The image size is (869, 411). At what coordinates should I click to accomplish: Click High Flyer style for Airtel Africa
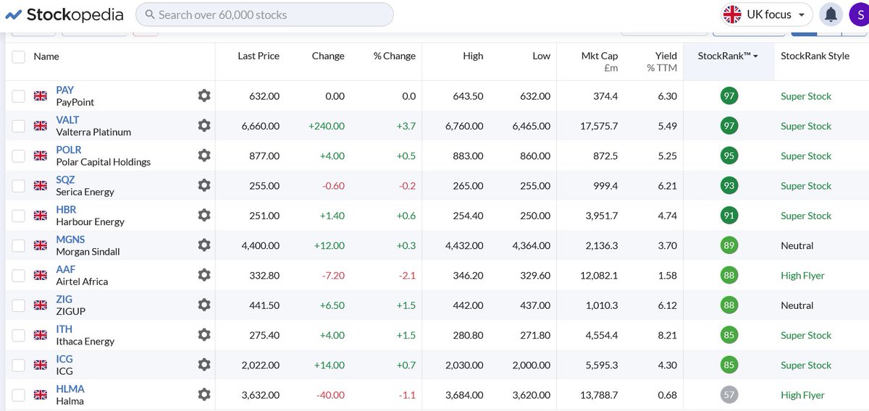click(x=802, y=275)
